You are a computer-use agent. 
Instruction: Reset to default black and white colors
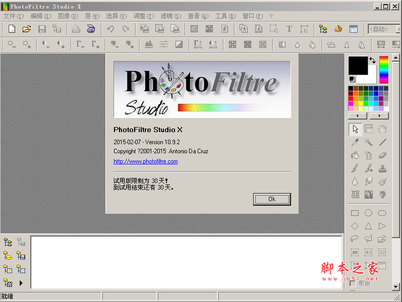(x=352, y=80)
